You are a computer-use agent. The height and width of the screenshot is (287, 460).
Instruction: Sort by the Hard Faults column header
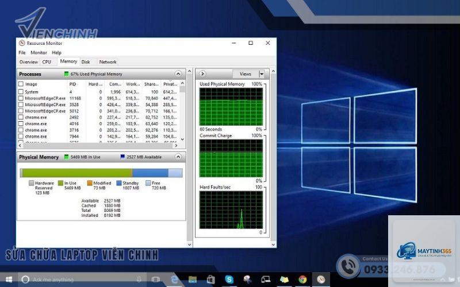click(x=95, y=84)
